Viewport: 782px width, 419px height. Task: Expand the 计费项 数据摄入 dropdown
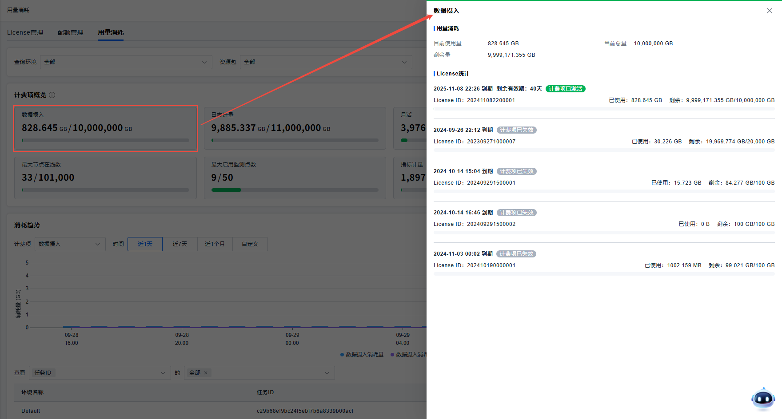pos(70,244)
